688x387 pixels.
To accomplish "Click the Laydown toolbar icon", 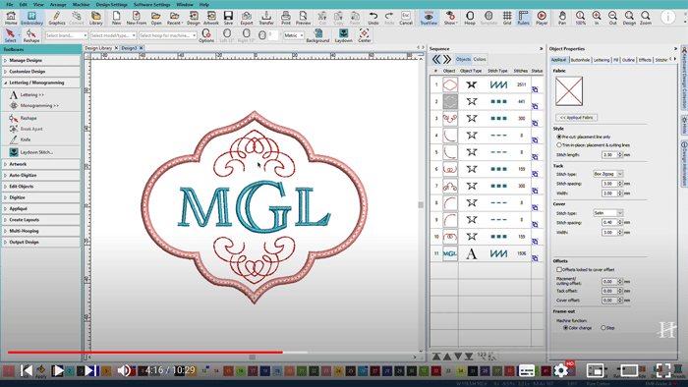I will point(344,35).
